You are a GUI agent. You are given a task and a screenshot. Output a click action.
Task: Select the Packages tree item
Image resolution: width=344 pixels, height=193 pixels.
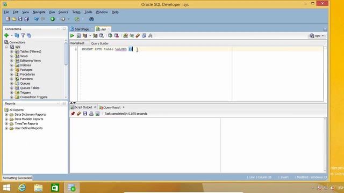26,70
